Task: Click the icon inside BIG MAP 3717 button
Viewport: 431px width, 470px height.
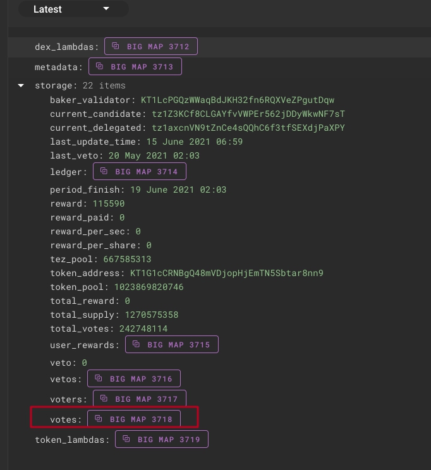Action: coord(104,399)
